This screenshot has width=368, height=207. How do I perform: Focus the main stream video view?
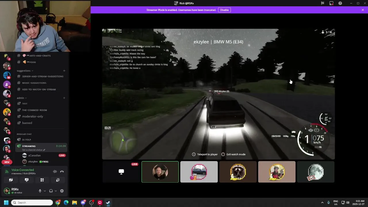(x=218, y=94)
